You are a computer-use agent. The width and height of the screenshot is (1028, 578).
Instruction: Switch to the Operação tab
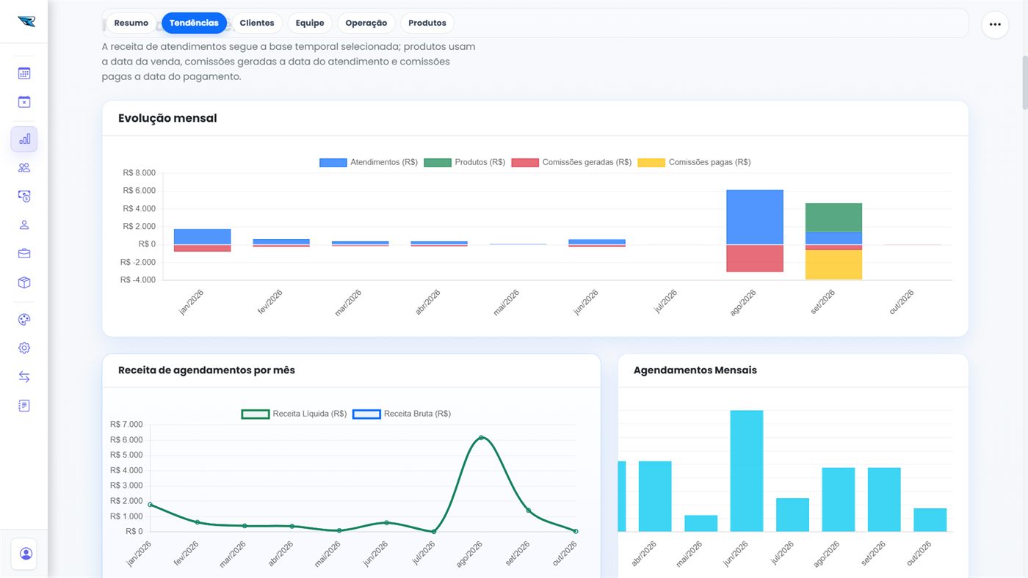pos(366,23)
